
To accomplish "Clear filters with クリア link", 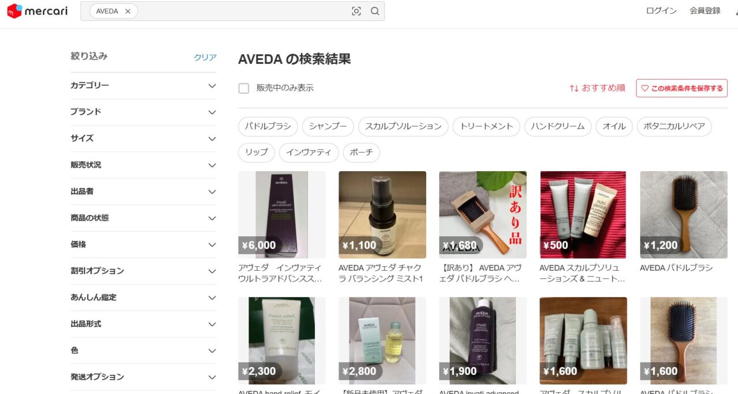I will pyautogui.click(x=205, y=57).
